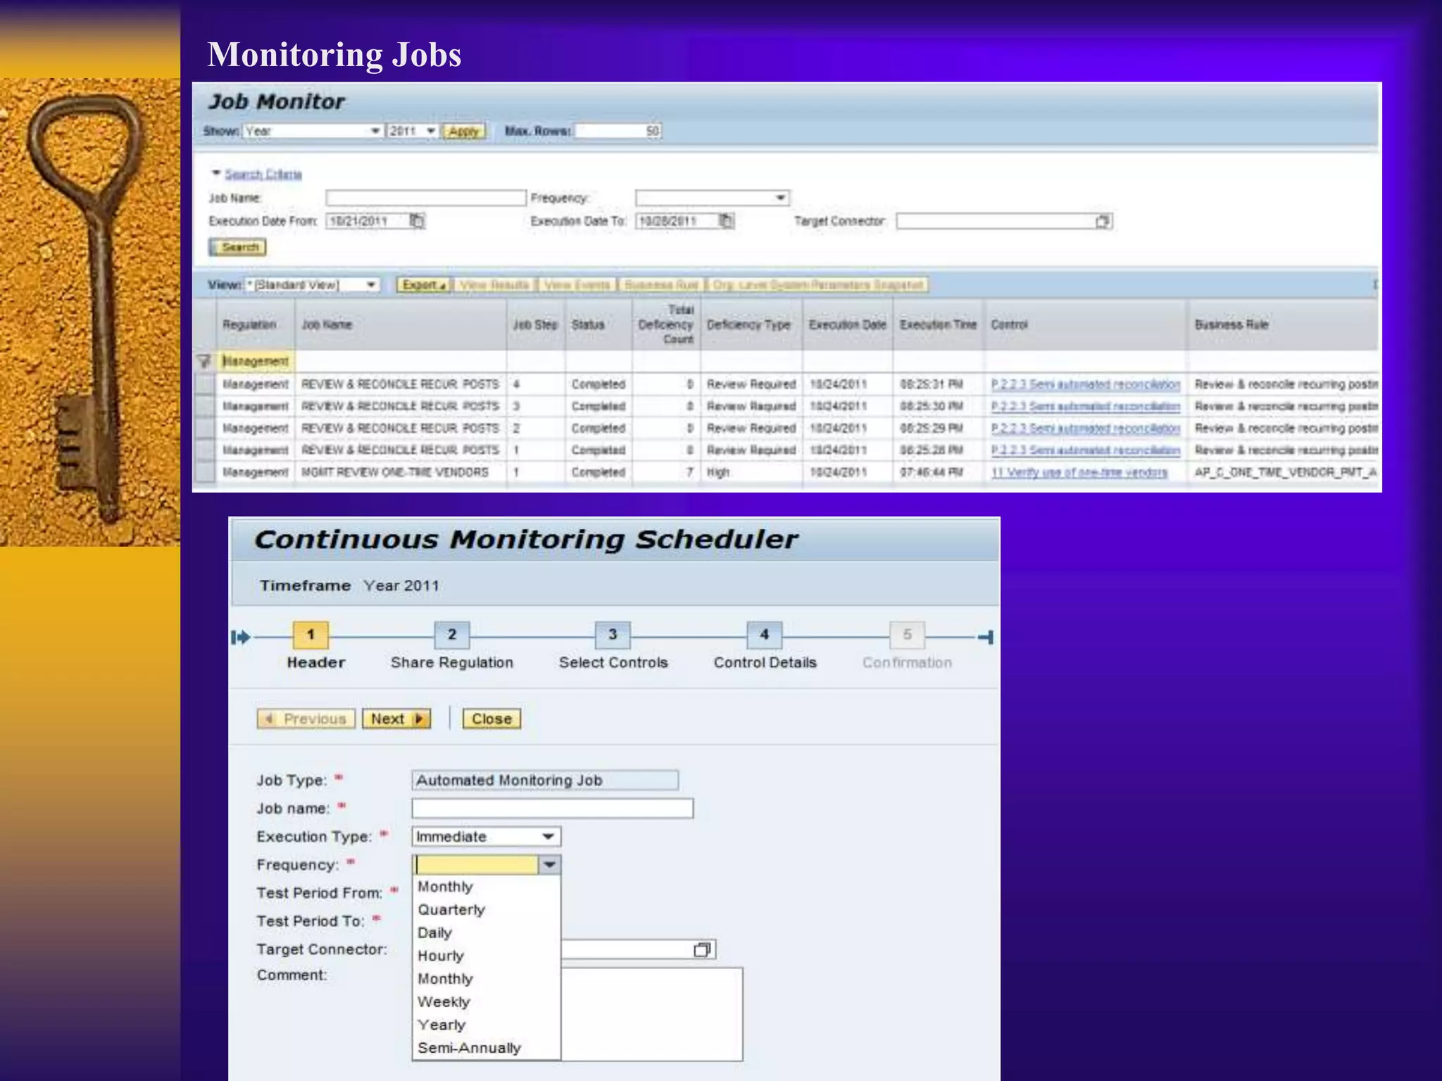Open calendar picker for Execution Date From
Screen dimensions: 1442x1081
point(417,221)
